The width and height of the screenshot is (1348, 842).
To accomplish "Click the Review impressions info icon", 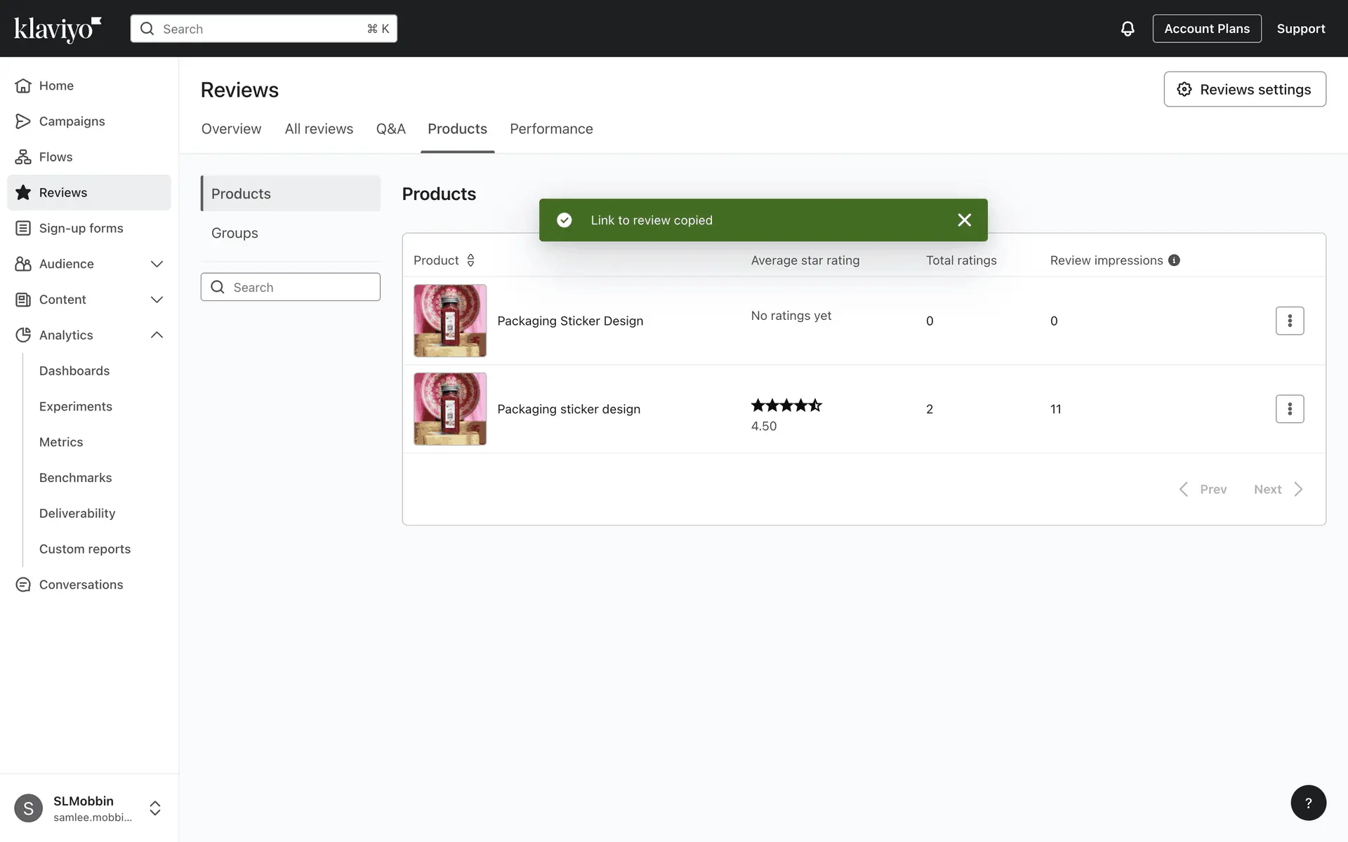I will [x=1174, y=260].
